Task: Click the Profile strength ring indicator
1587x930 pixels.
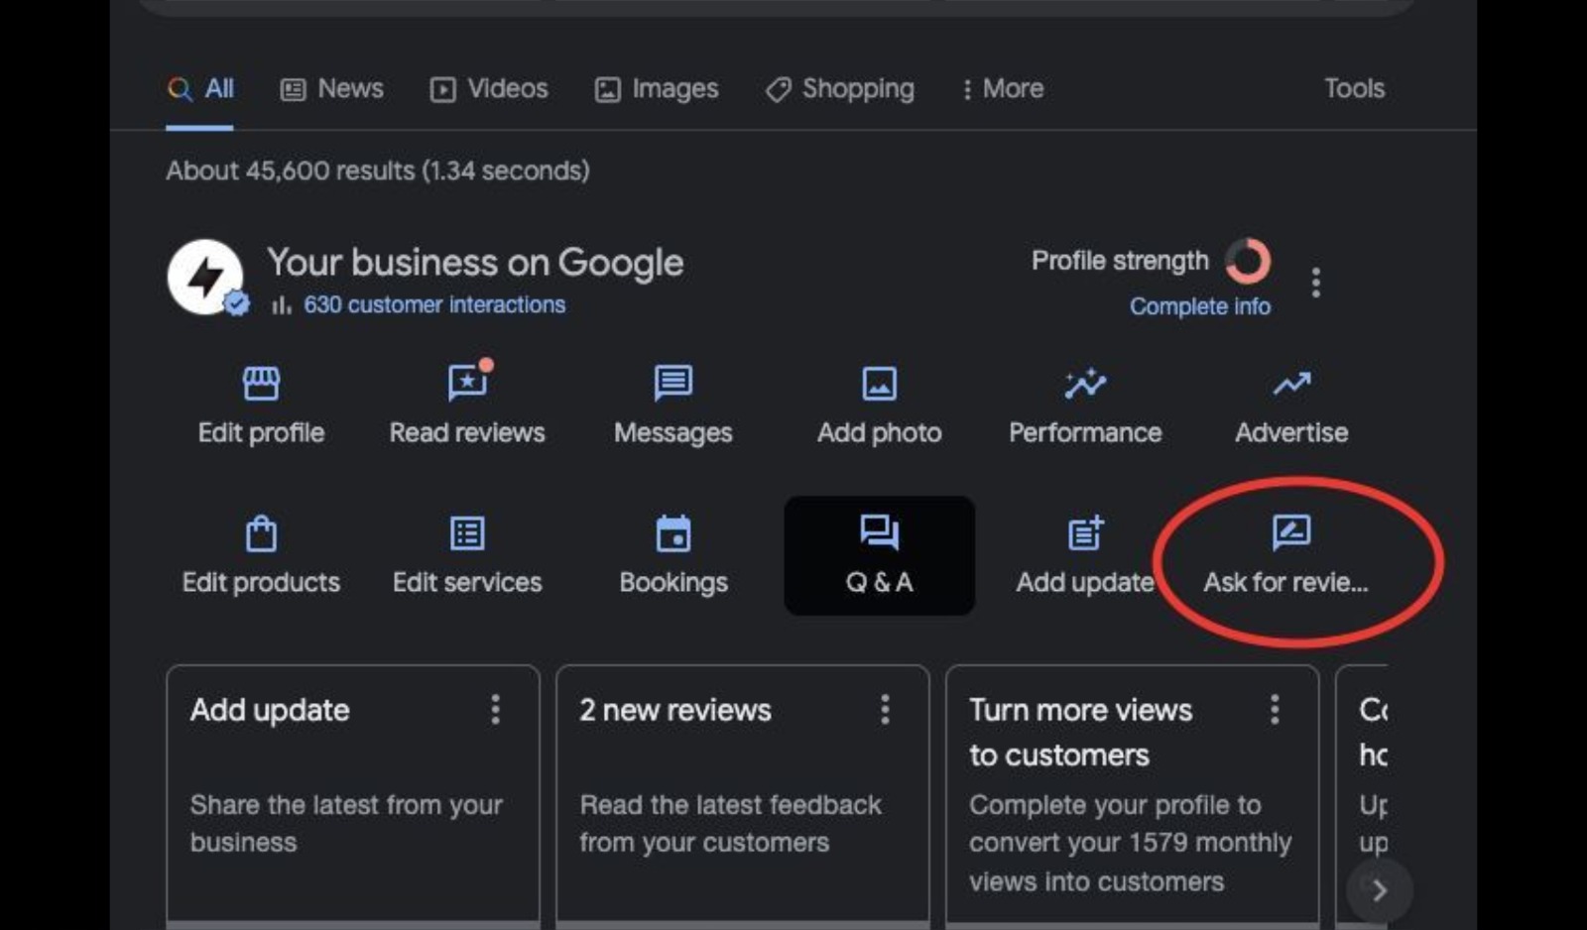Action: tap(1248, 262)
